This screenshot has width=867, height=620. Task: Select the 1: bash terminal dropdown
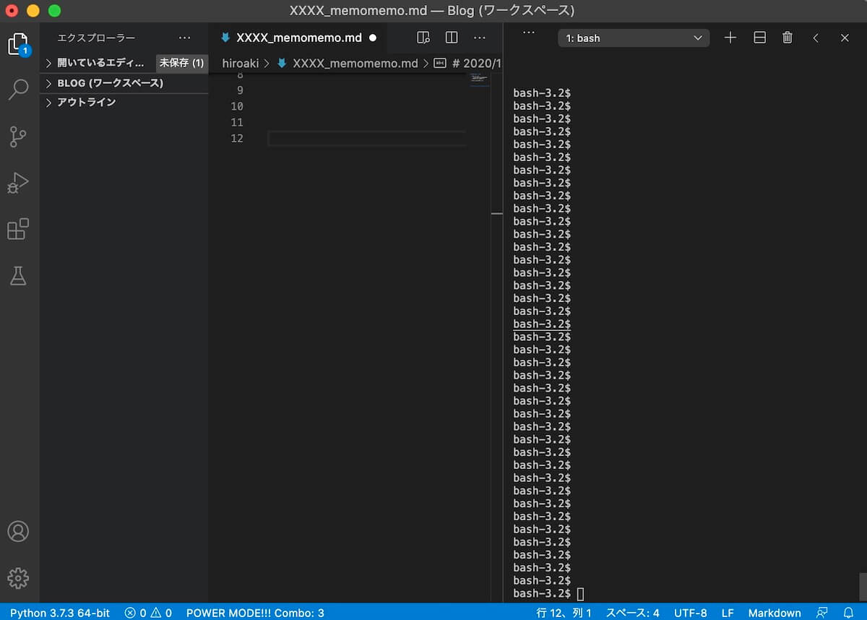634,38
